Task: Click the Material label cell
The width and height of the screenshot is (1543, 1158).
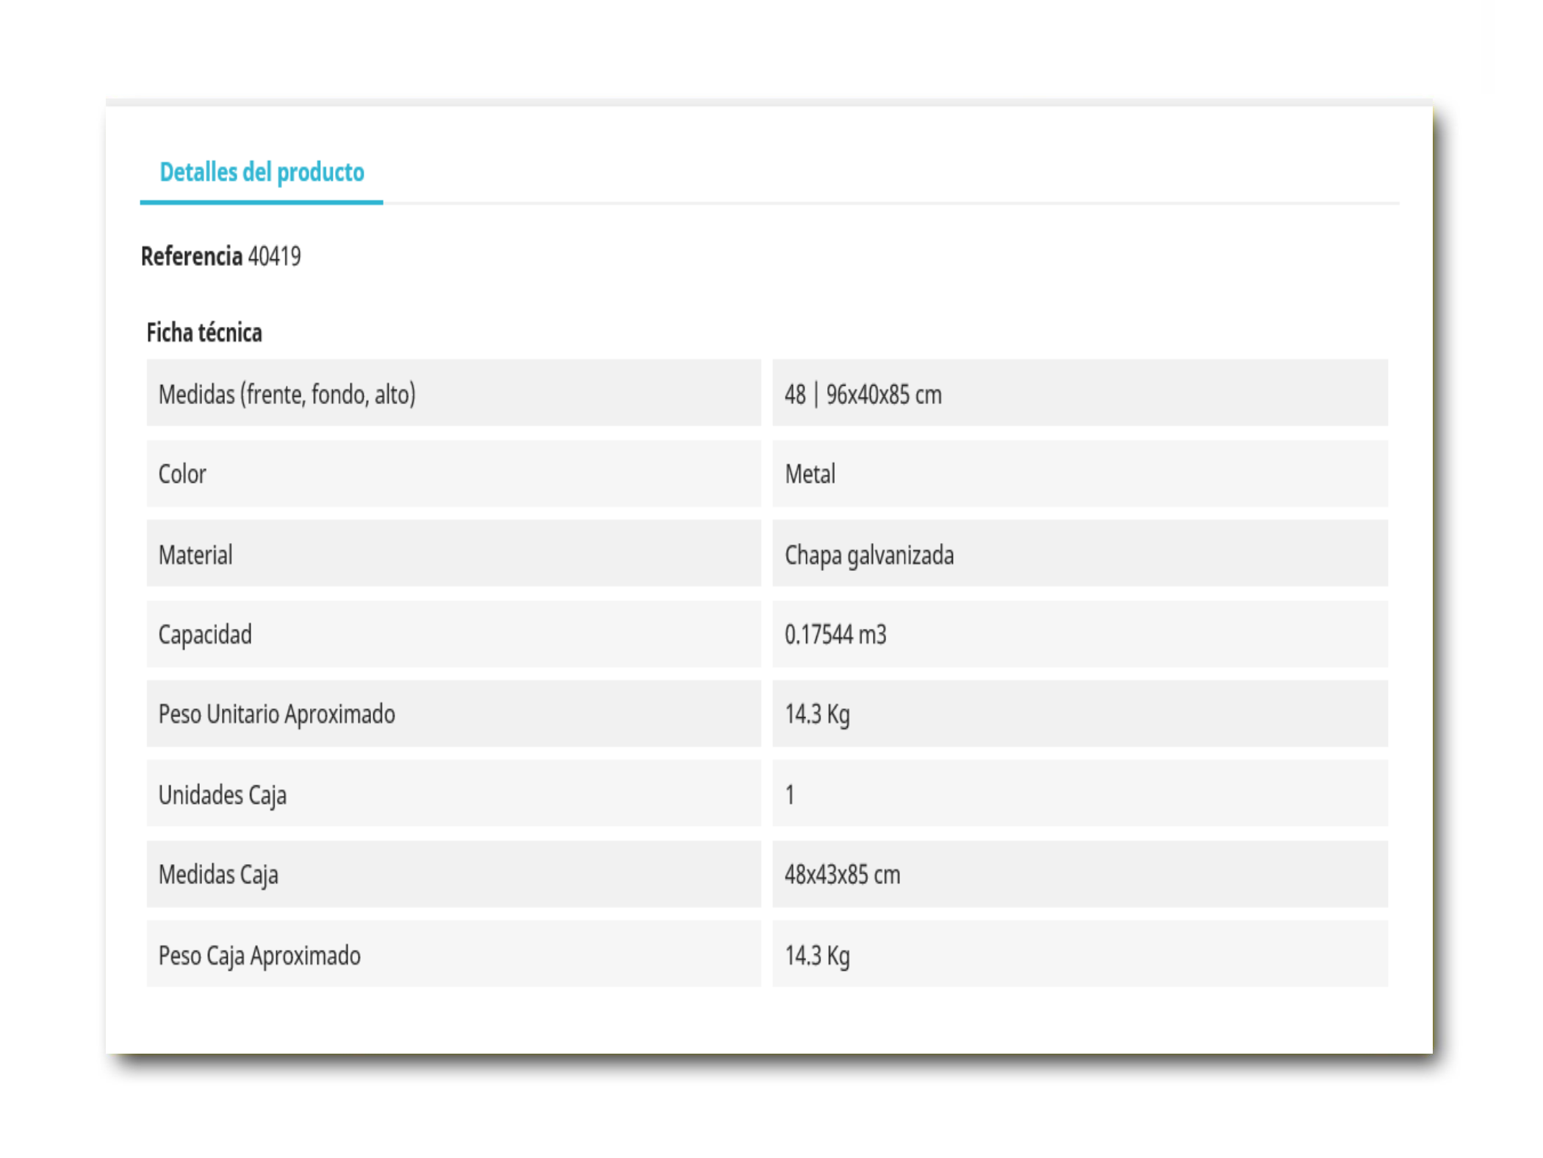Action: (x=453, y=553)
